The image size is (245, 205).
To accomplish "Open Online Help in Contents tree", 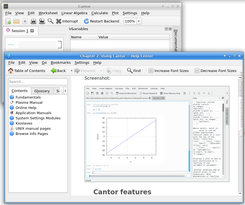I will [x=26, y=108].
